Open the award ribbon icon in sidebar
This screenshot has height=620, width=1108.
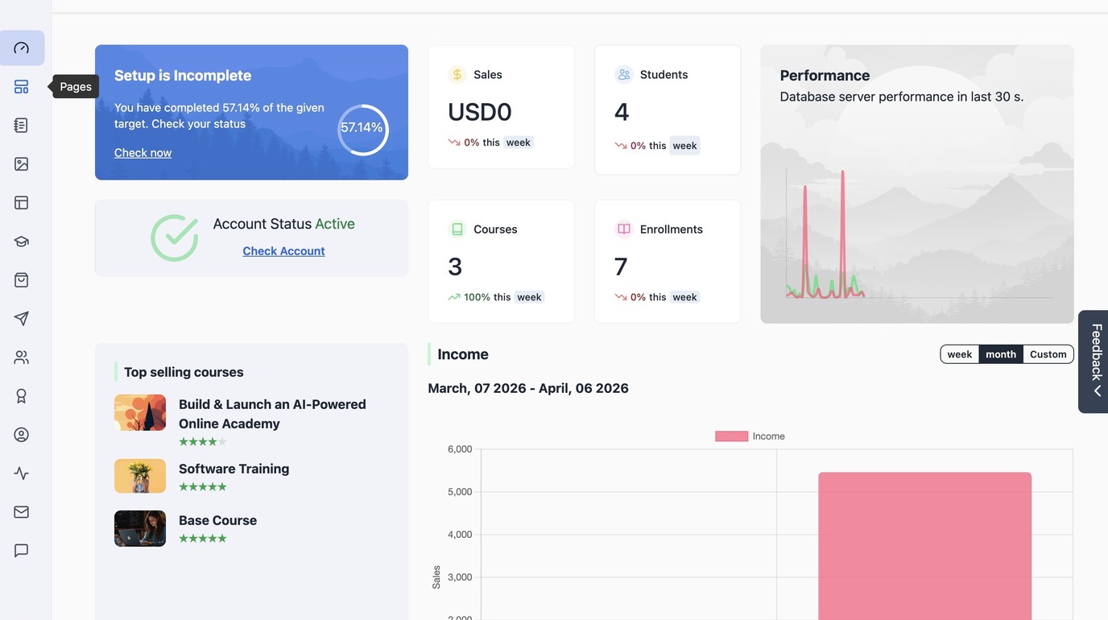pos(22,396)
